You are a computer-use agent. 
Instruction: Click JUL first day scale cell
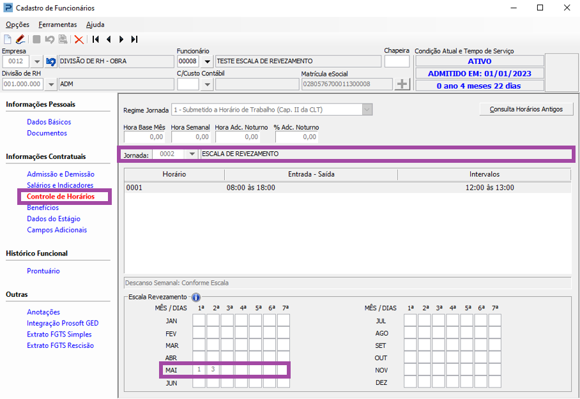[410, 320]
